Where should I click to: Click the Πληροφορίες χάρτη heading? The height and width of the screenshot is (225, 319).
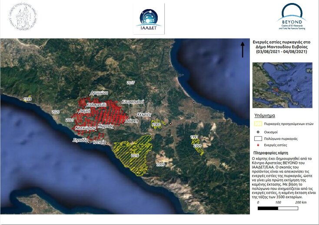pos(273,153)
